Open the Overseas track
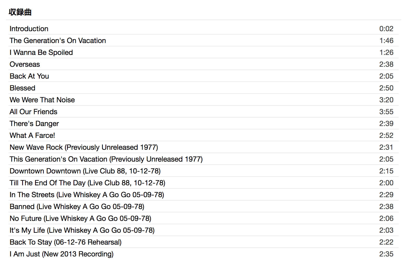The width and height of the screenshot is (411, 266). pyautogui.click(x=25, y=64)
